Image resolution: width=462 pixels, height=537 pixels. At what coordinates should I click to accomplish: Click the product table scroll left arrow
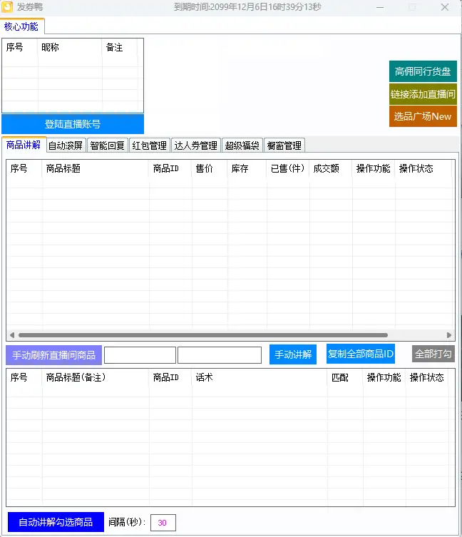point(12,335)
